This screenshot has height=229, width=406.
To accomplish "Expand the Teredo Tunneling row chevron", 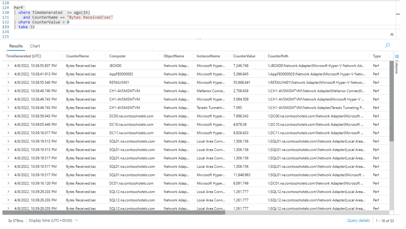I will click(x=8, y=108).
